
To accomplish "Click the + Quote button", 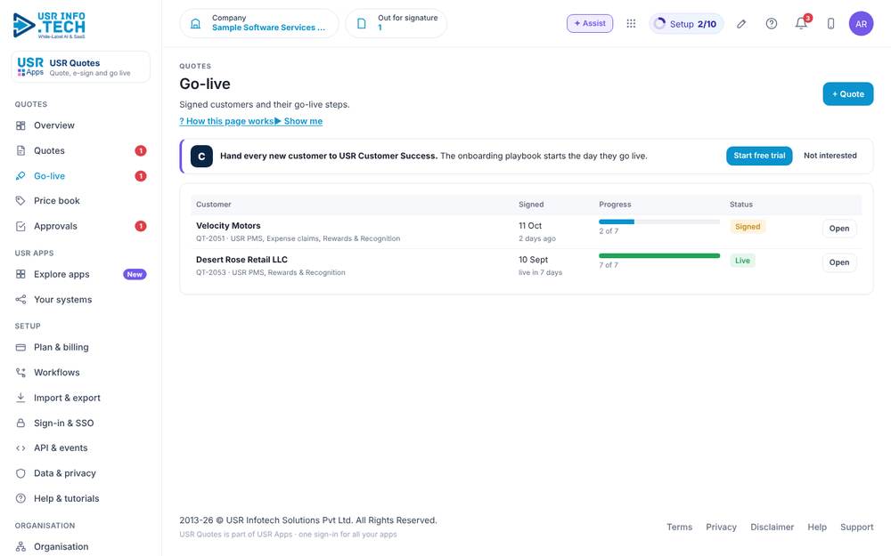I will 848,94.
